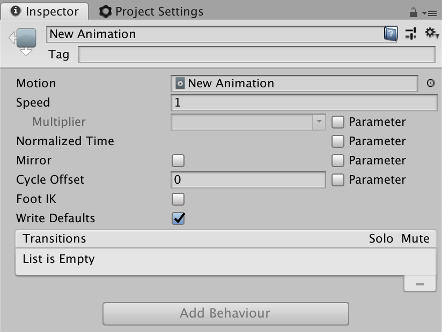442x332 pixels.
Task: Enable Foot IK
Action: coord(177,199)
